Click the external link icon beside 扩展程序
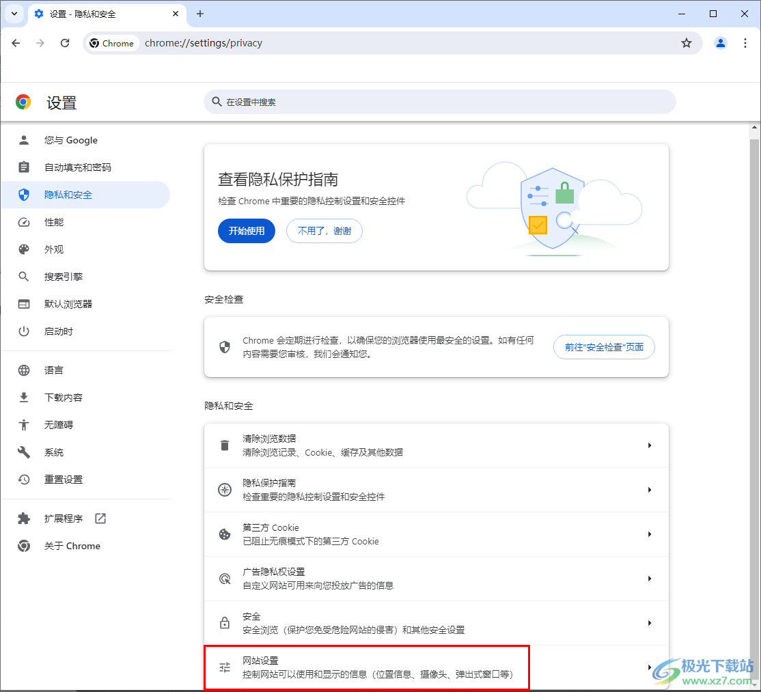This screenshot has height=692, width=761. pyautogui.click(x=100, y=518)
